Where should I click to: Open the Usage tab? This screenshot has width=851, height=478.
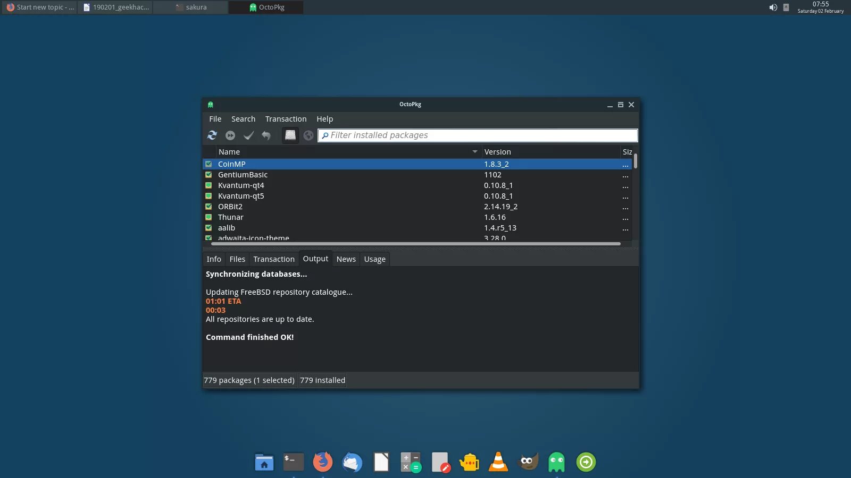click(x=374, y=259)
